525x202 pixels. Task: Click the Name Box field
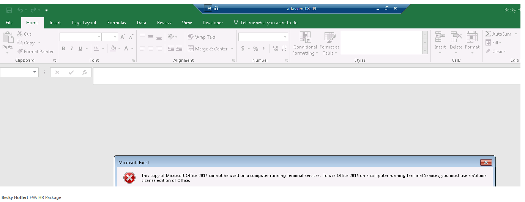coord(19,72)
